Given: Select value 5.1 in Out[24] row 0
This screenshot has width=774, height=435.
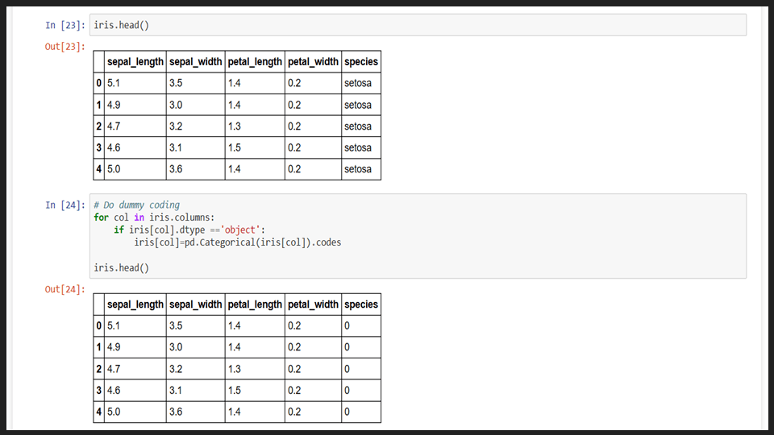Looking at the screenshot, I should click(114, 326).
